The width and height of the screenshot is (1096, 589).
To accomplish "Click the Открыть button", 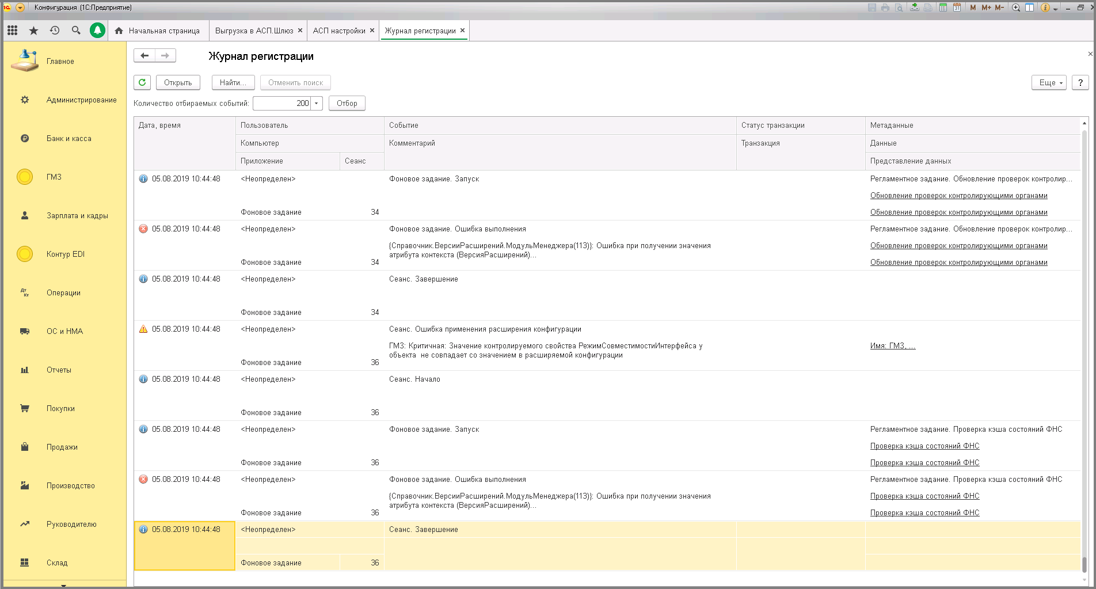I will tap(178, 82).
